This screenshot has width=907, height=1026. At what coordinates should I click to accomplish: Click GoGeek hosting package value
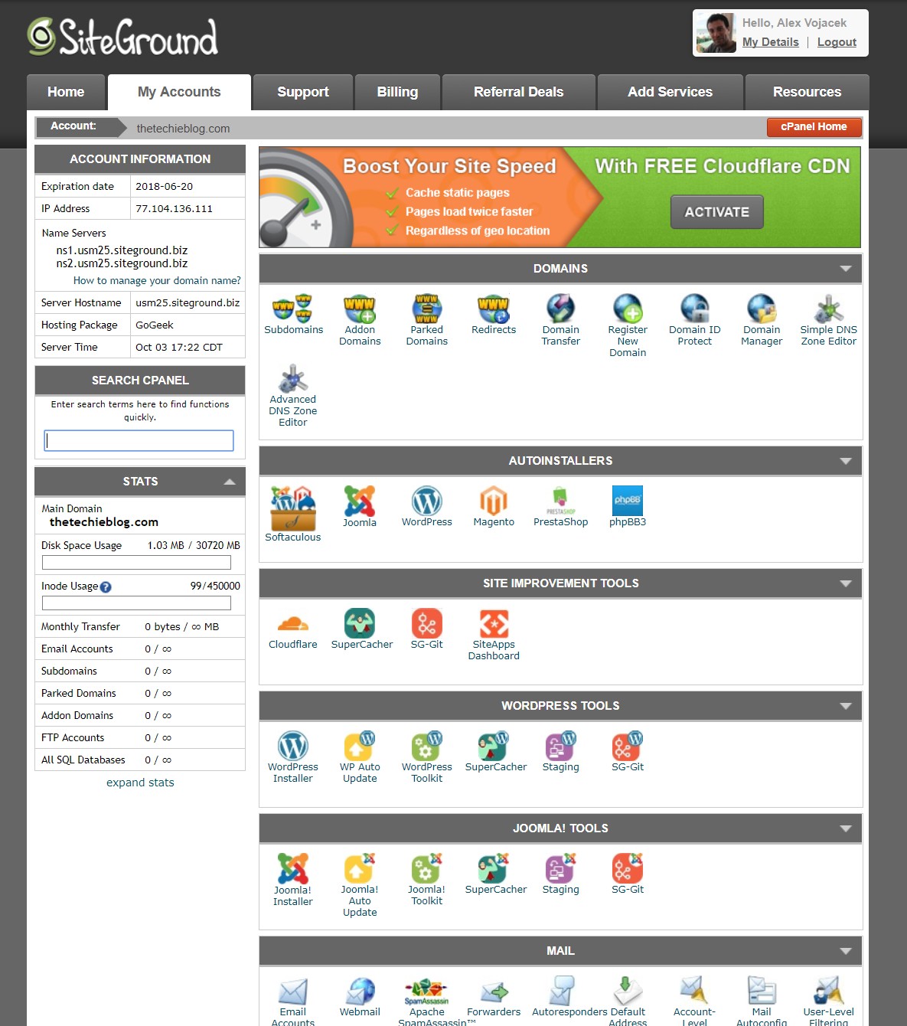click(155, 325)
